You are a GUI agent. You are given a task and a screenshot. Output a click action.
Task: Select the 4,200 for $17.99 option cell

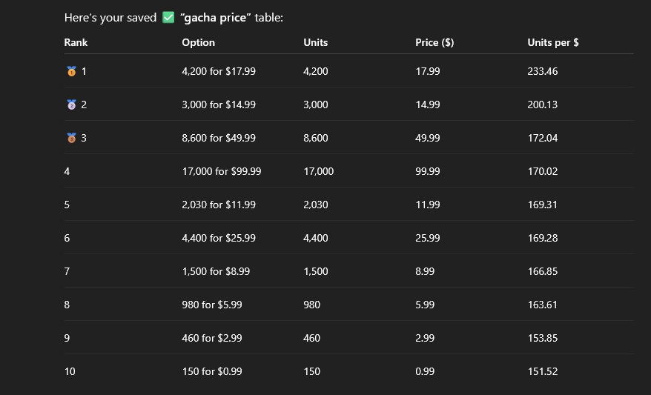[219, 71]
